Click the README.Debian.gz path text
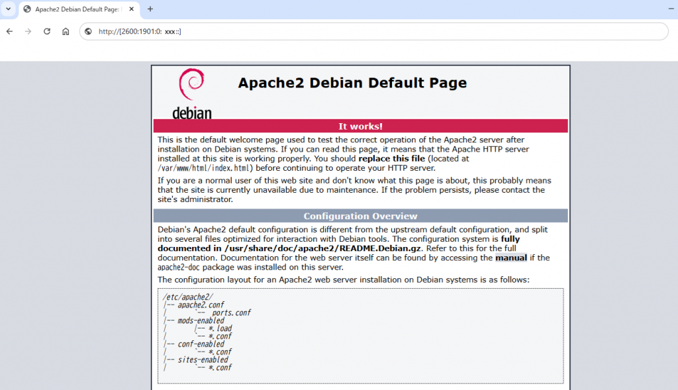678x390 pixels. click(322, 248)
